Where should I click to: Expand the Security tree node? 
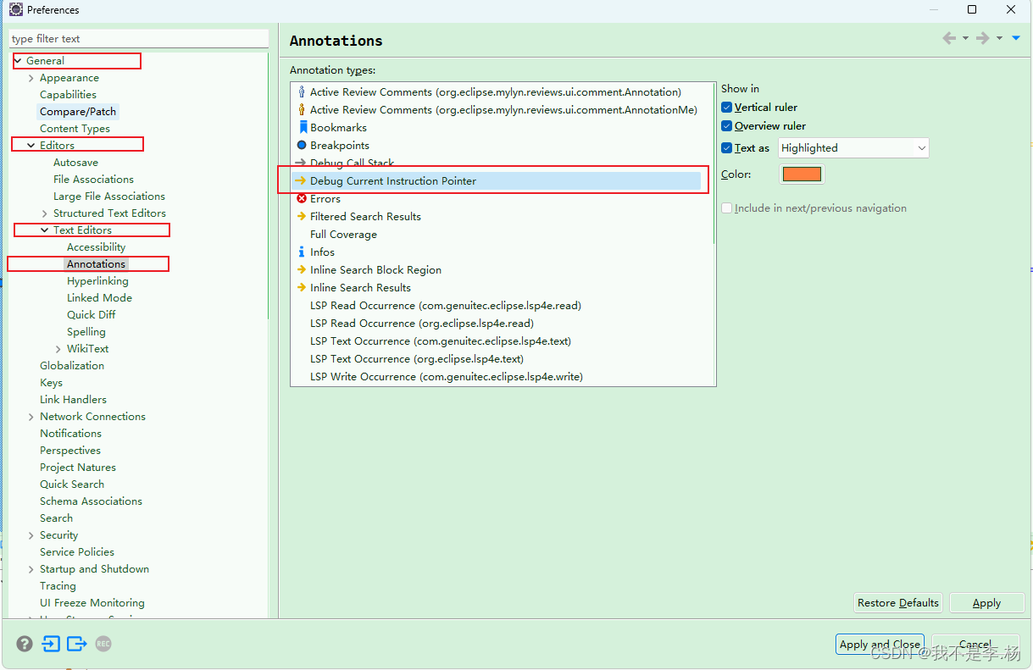coord(31,535)
